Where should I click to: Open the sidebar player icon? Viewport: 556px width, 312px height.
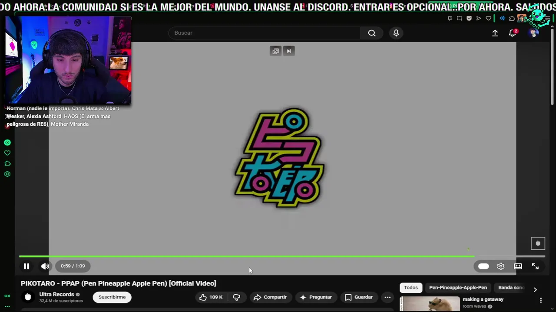[7, 143]
